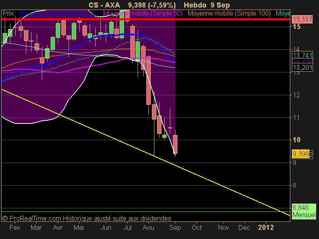Click the 9 tick on the price axis
Viewport: 319px width, 239px height.
(294, 163)
